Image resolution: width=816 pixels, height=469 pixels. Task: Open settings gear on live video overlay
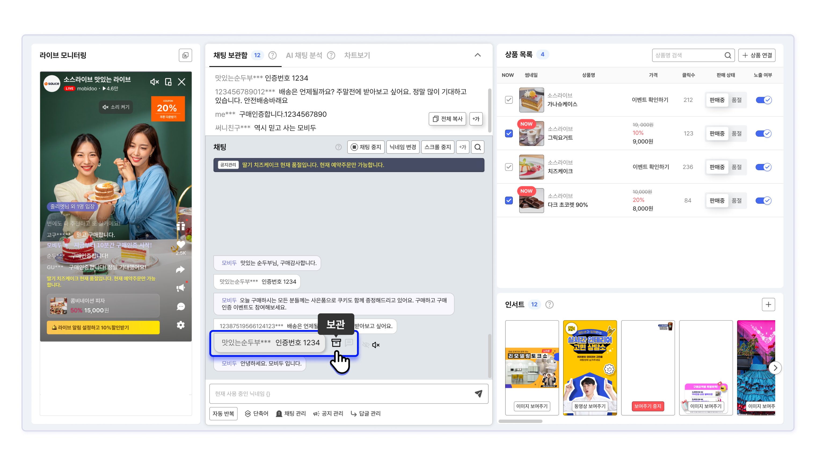click(x=180, y=325)
